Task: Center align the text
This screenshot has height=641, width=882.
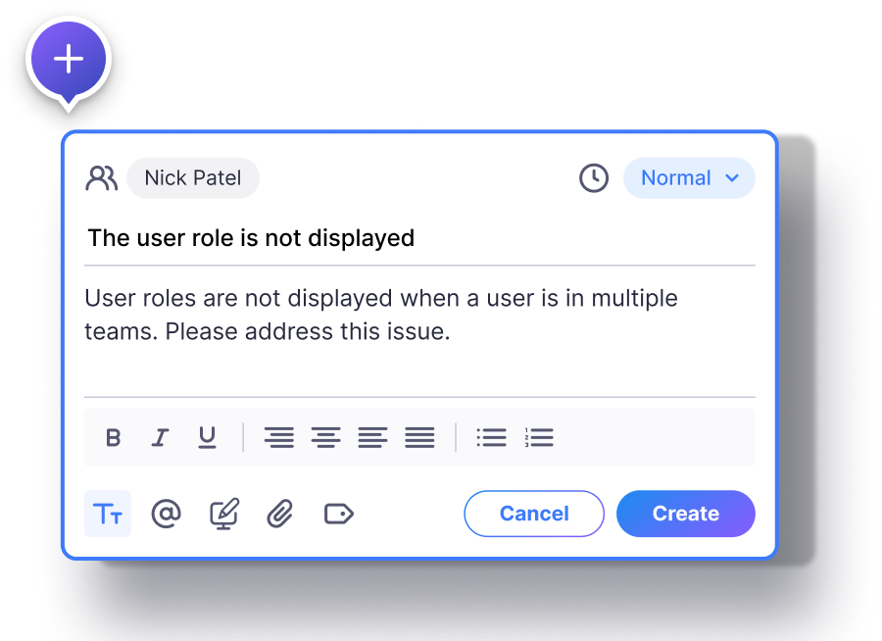Action: click(325, 437)
